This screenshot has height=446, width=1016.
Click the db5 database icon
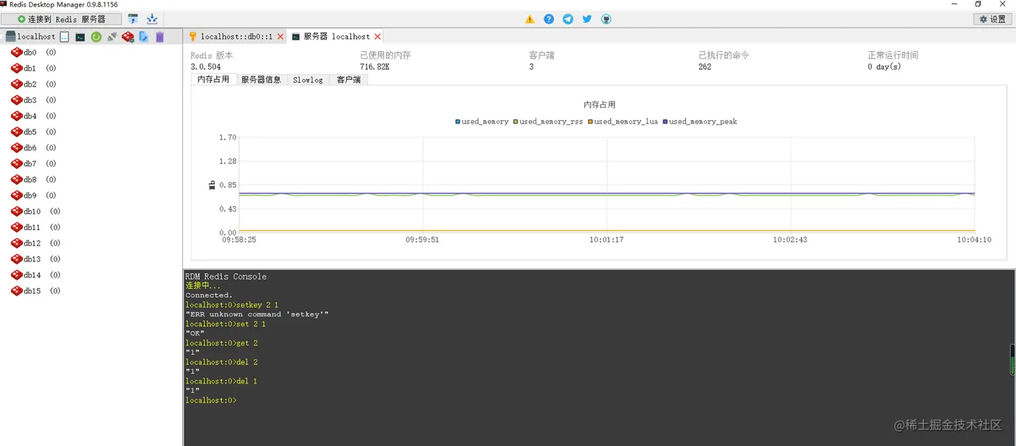17,132
